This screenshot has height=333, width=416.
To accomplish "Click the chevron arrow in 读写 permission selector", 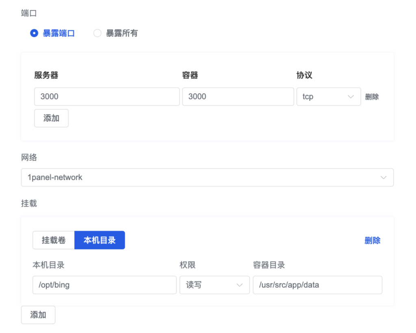I will 239,285.
